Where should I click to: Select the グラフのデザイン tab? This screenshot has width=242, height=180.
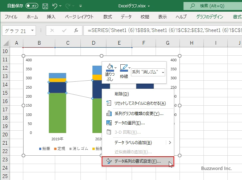pos(209,17)
